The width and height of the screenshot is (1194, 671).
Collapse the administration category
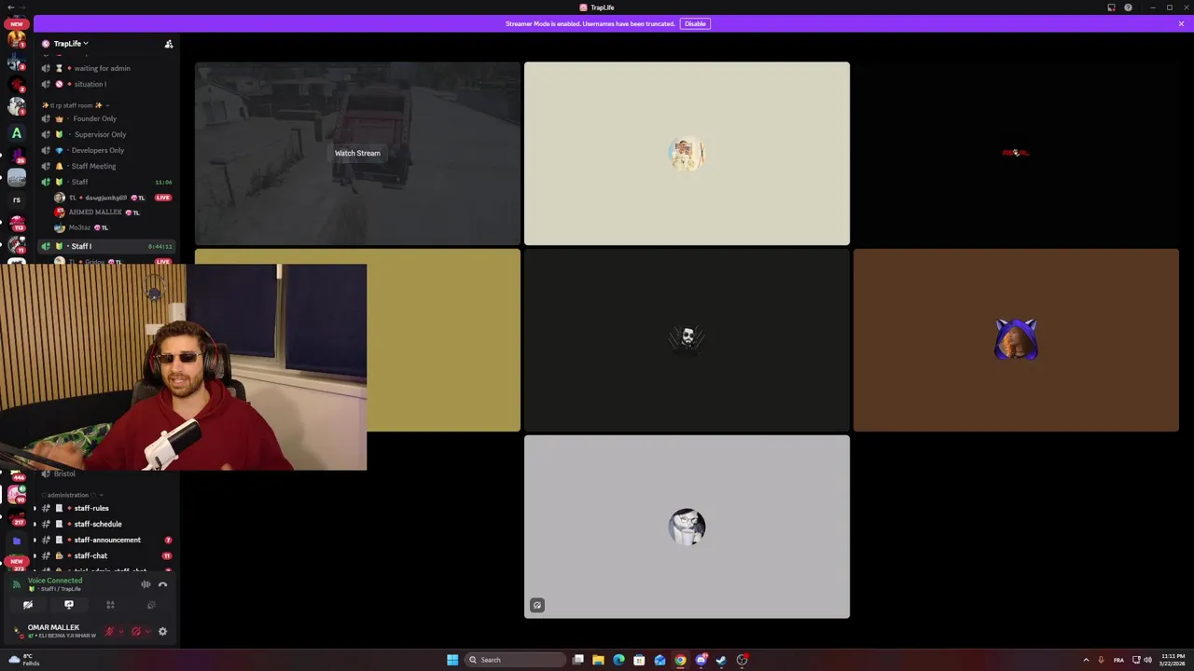coord(71,495)
